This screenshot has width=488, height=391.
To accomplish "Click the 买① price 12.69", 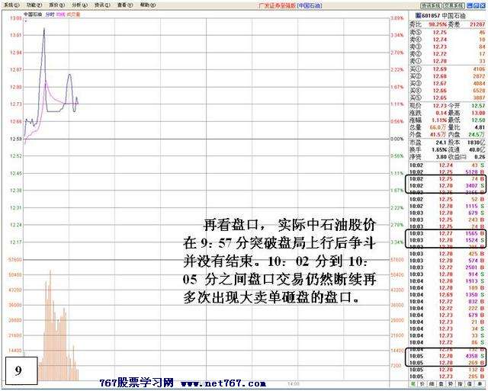I will 440,69.
